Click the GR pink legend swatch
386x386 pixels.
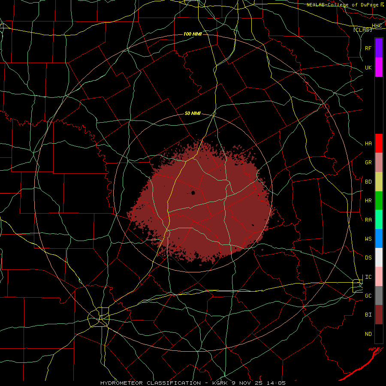tap(379, 163)
